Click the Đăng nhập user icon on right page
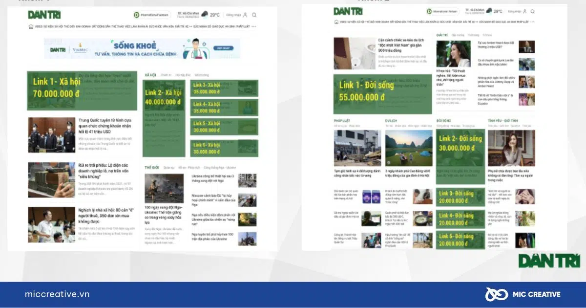586x308 pixels. pyautogui.click(x=524, y=11)
